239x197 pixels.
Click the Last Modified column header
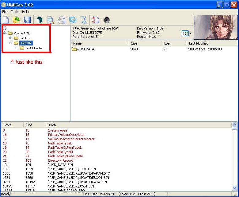[199, 43]
